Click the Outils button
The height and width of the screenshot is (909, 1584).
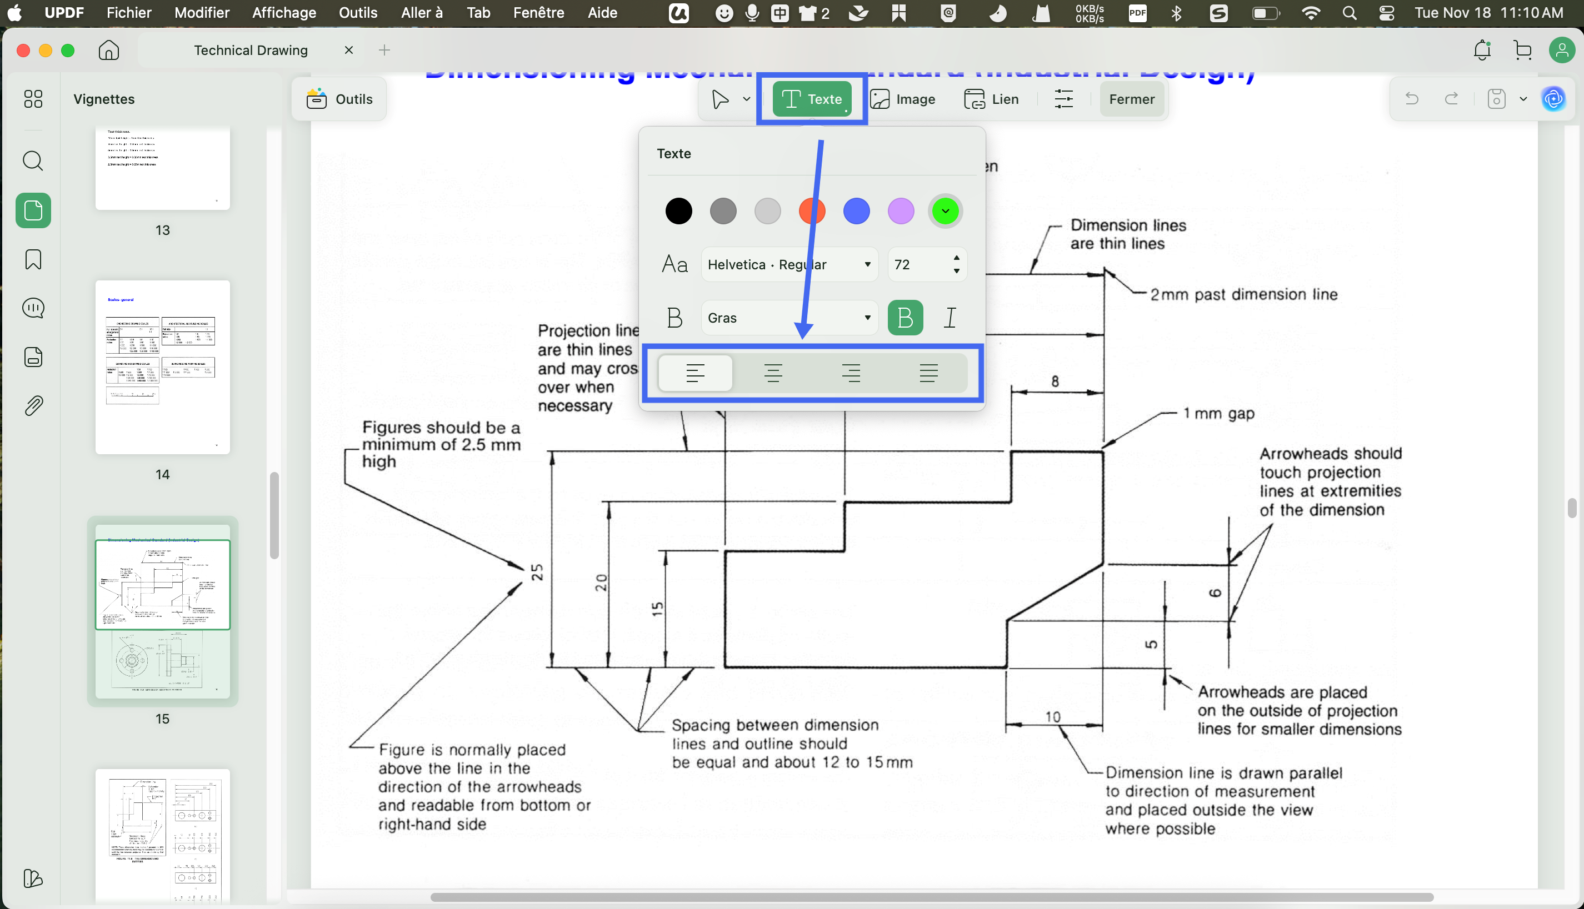[x=339, y=99]
